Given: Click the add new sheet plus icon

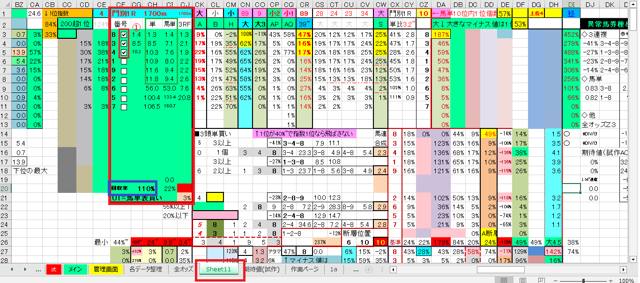Looking at the screenshot, I should [369, 269].
